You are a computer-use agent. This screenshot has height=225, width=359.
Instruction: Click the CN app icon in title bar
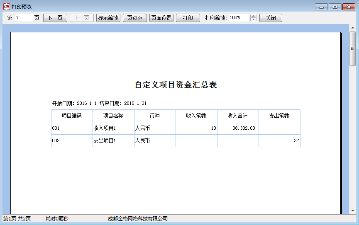pyautogui.click(x=6, y=7)
